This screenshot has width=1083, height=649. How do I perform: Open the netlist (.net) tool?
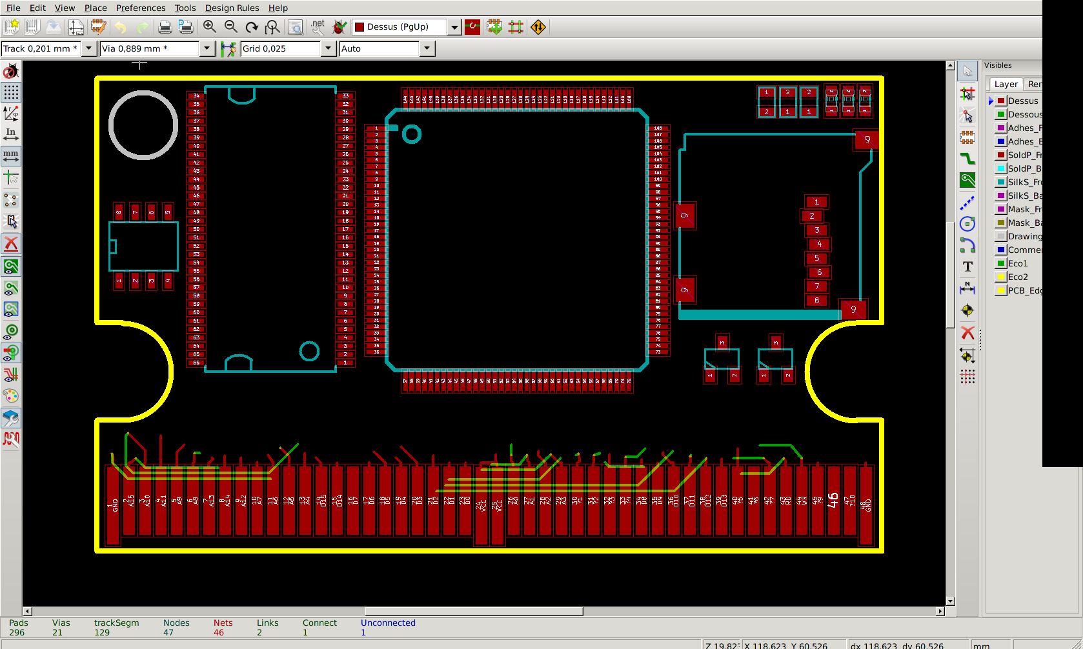coord(318,26)
